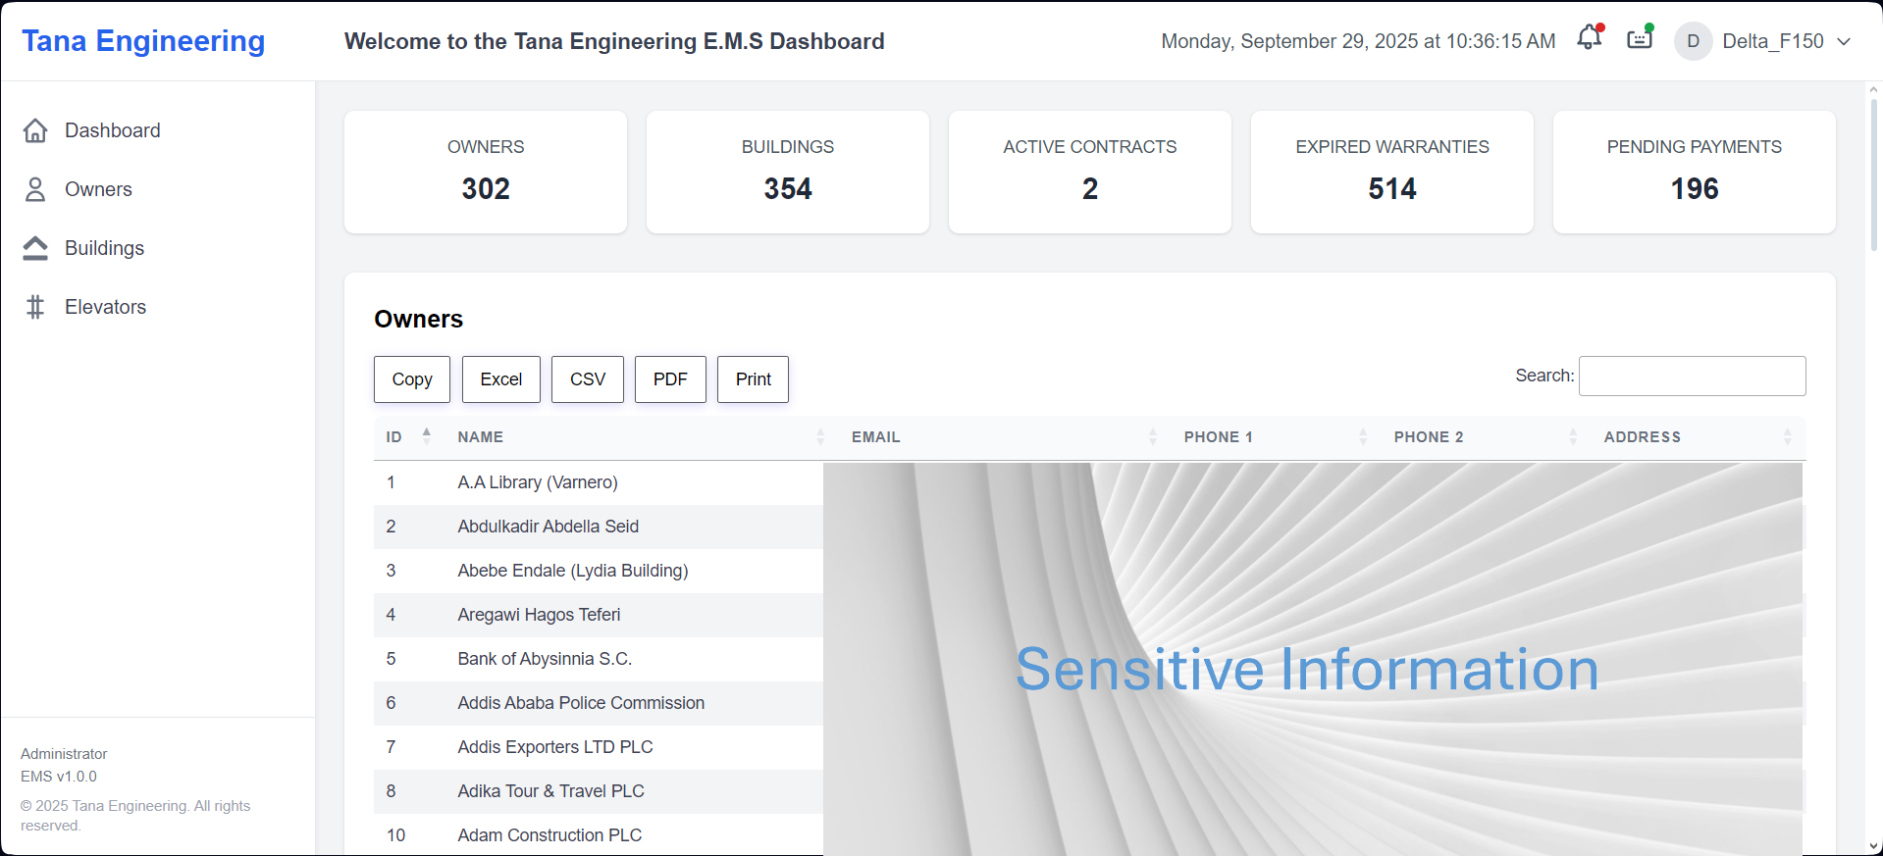Image resolution: width=1883 pixels, height=856 pixels.
Task: Focus the Search input field
Action: [x=1692, y=376]
